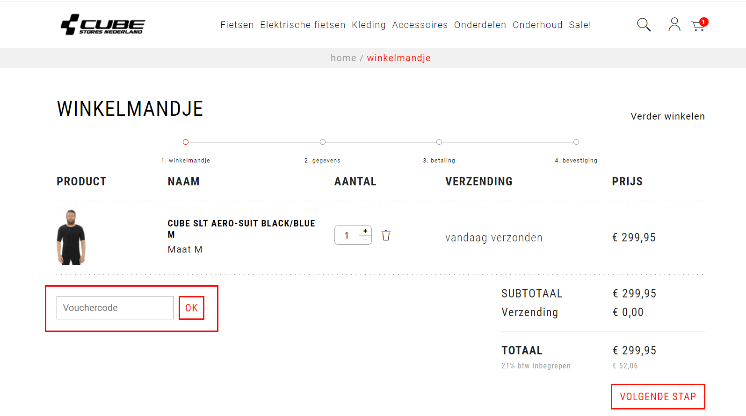Open the aero-suit product thumbnail
746x416 pixels.
click(x=71, y=237)
